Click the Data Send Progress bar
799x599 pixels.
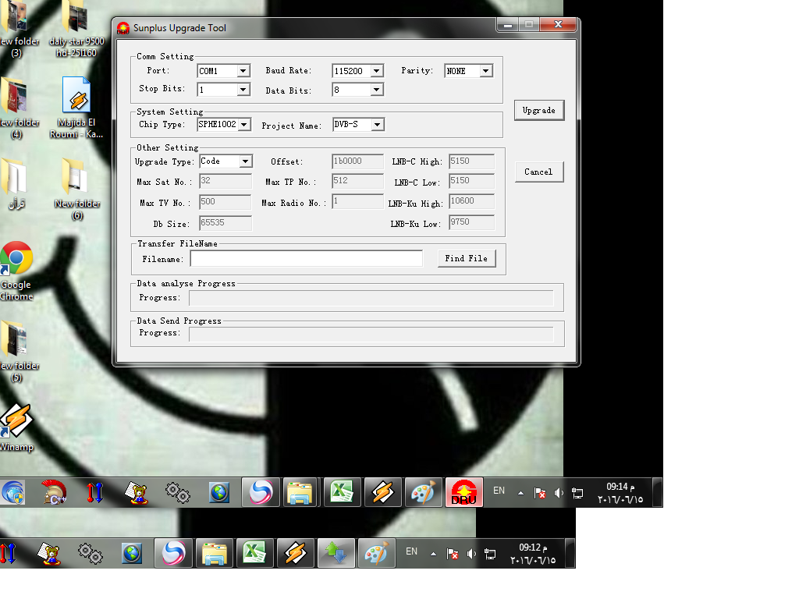point(371,334)
